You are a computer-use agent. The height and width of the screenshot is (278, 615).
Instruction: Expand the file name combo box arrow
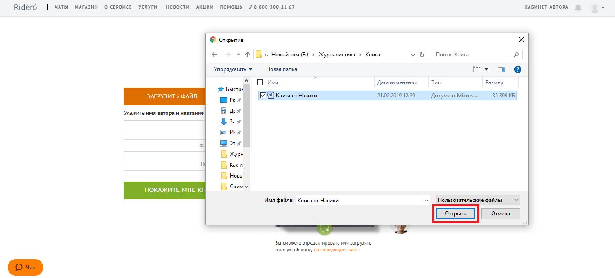click(426, 201)
